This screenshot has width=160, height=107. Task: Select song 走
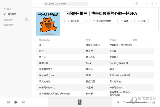(40, 45)
